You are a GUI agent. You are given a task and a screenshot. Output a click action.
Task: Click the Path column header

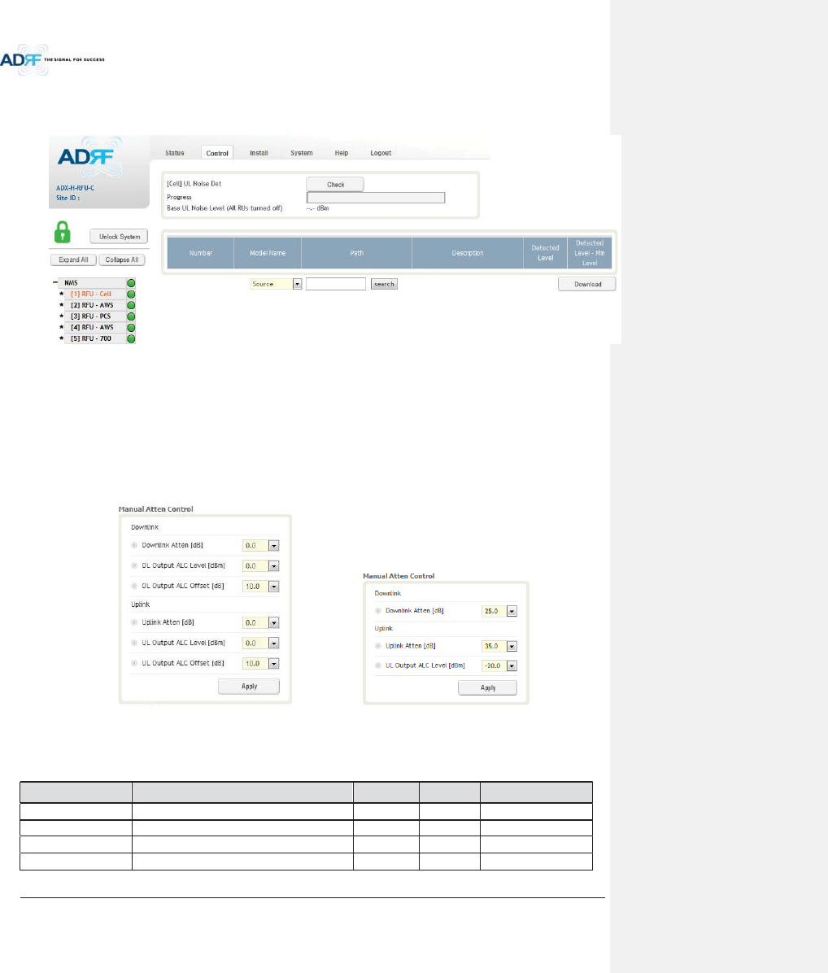[x=356, y=253]
